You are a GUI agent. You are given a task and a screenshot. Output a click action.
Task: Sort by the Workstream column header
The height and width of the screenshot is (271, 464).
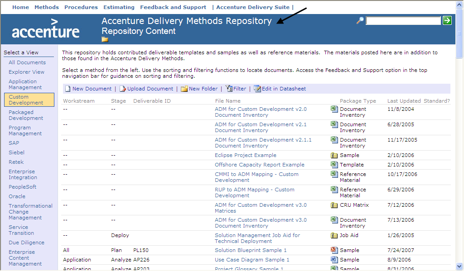[x=79, y=101]
